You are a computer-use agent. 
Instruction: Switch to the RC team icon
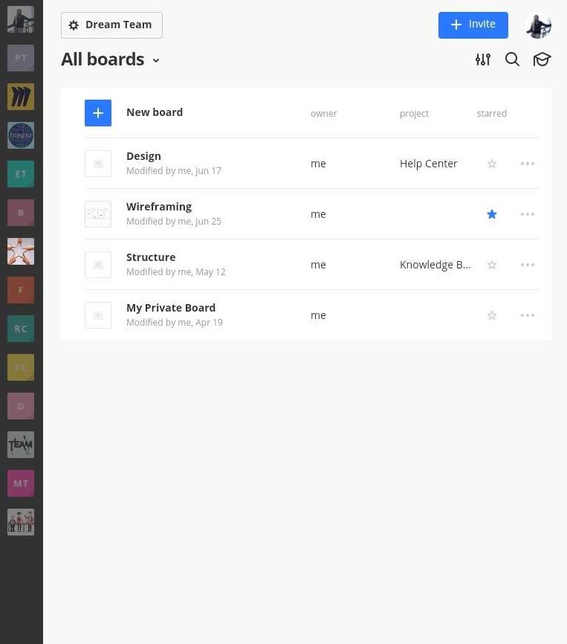pos(21,329)
